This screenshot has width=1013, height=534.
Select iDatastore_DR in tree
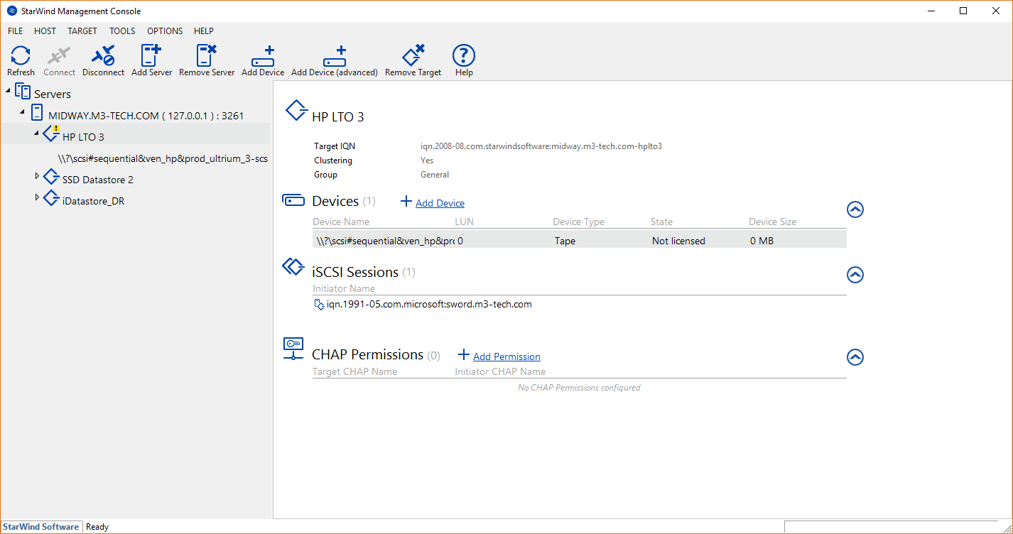(x=93, y=201)
